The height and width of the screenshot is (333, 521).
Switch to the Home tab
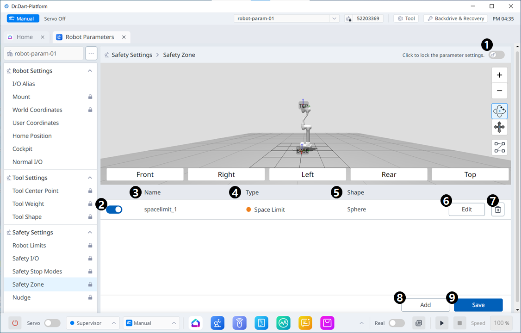coord(24,37)
